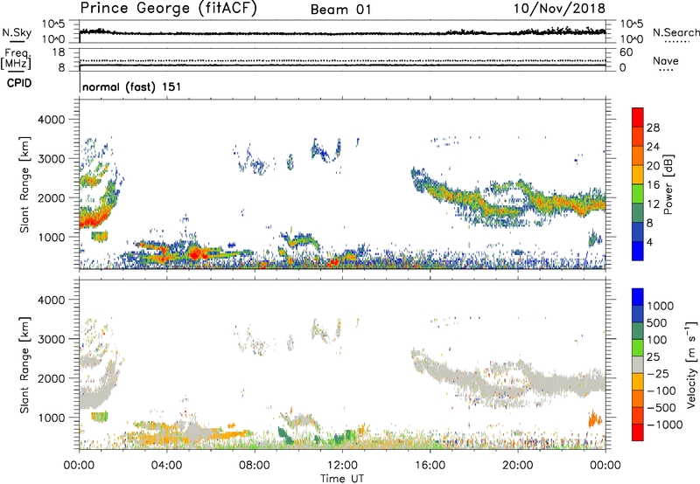The width and height of the screenshot is (700, 484).
Task: Click the "16" power colorbar label
Action: [653, 185]
